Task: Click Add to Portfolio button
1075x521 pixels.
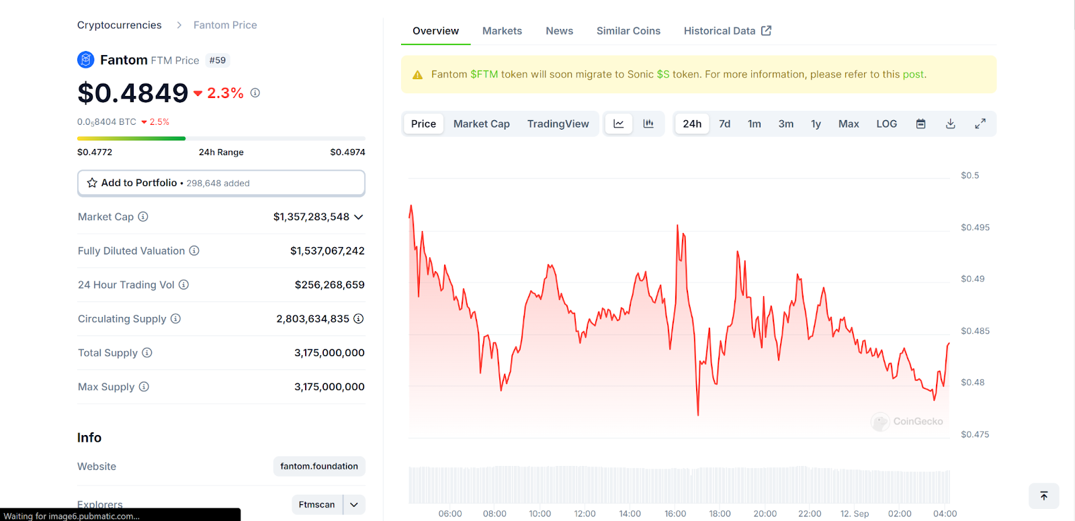Action: [x=221, y=183]
